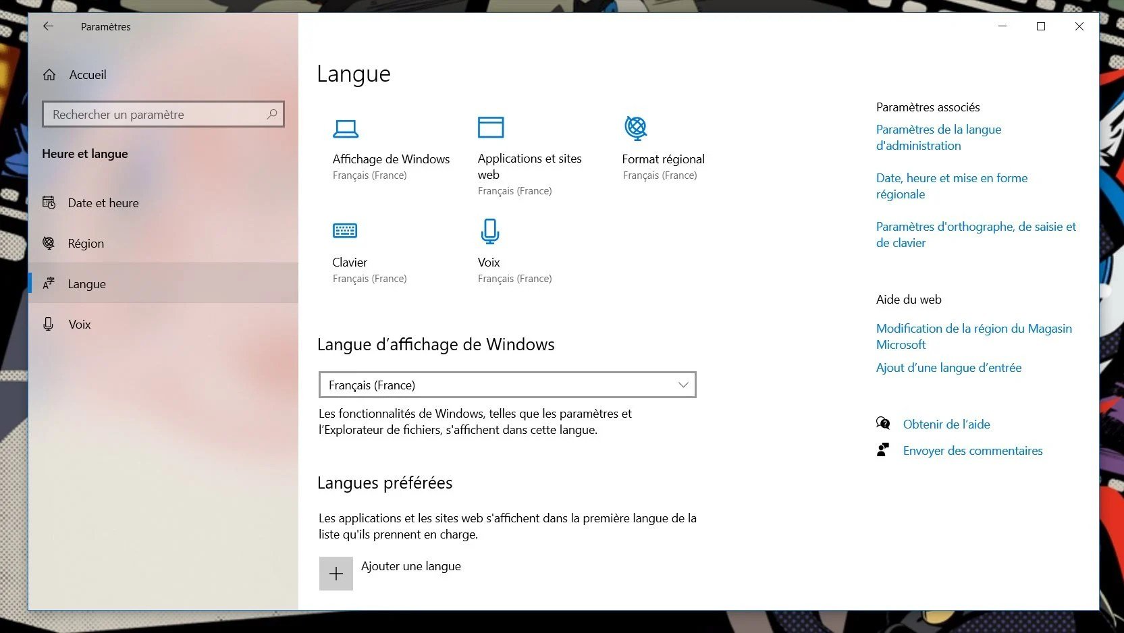The height and width of the screenshot is (633, 1124).
Task: Select Date et heure in the sidebar
Action: [x=163, y=202]
